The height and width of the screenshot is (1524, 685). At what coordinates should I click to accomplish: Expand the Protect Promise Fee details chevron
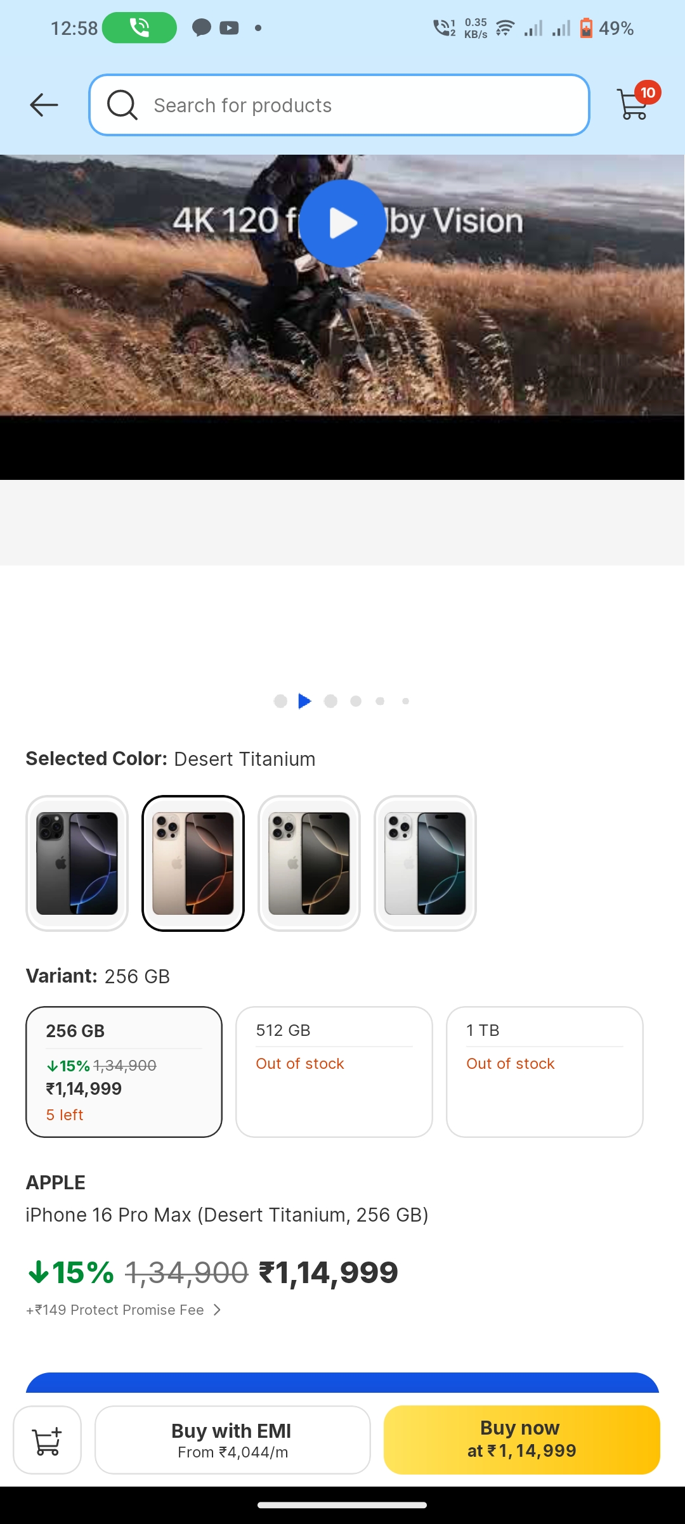[x=217, y=1310]
